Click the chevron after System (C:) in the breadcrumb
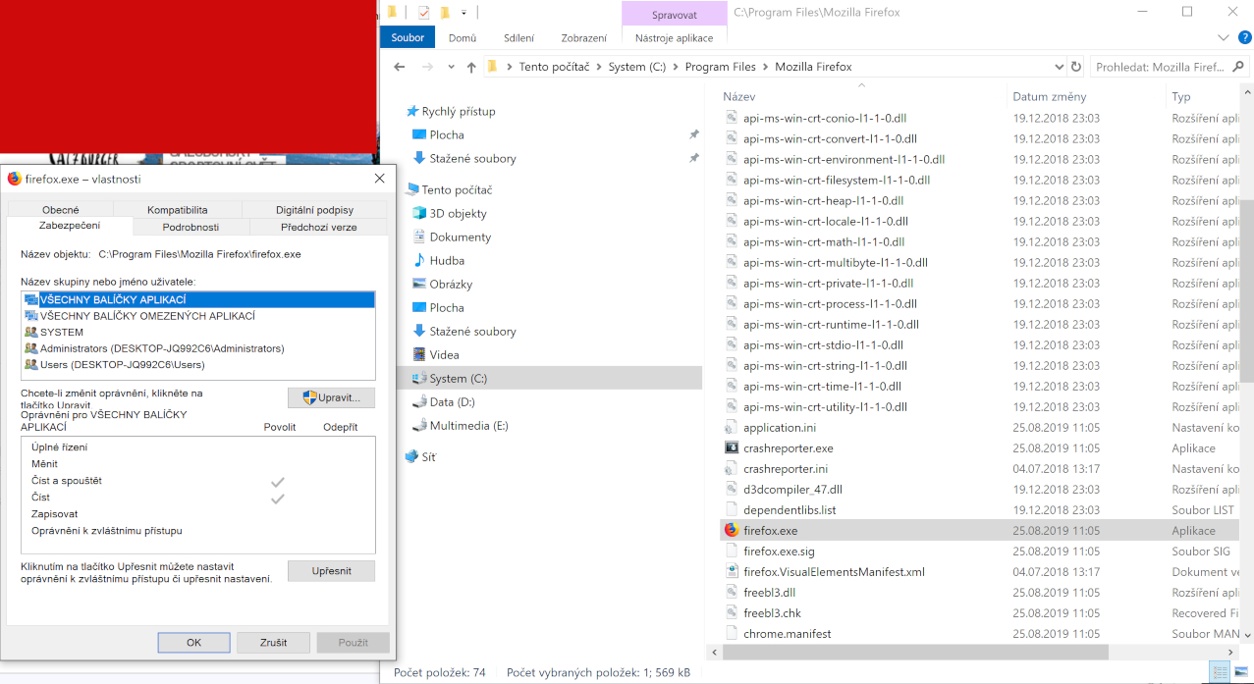1254x684 pixels. click(x=676, y=67)
